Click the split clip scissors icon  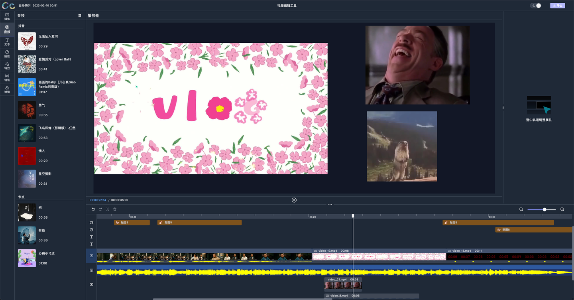pos(107,209)
